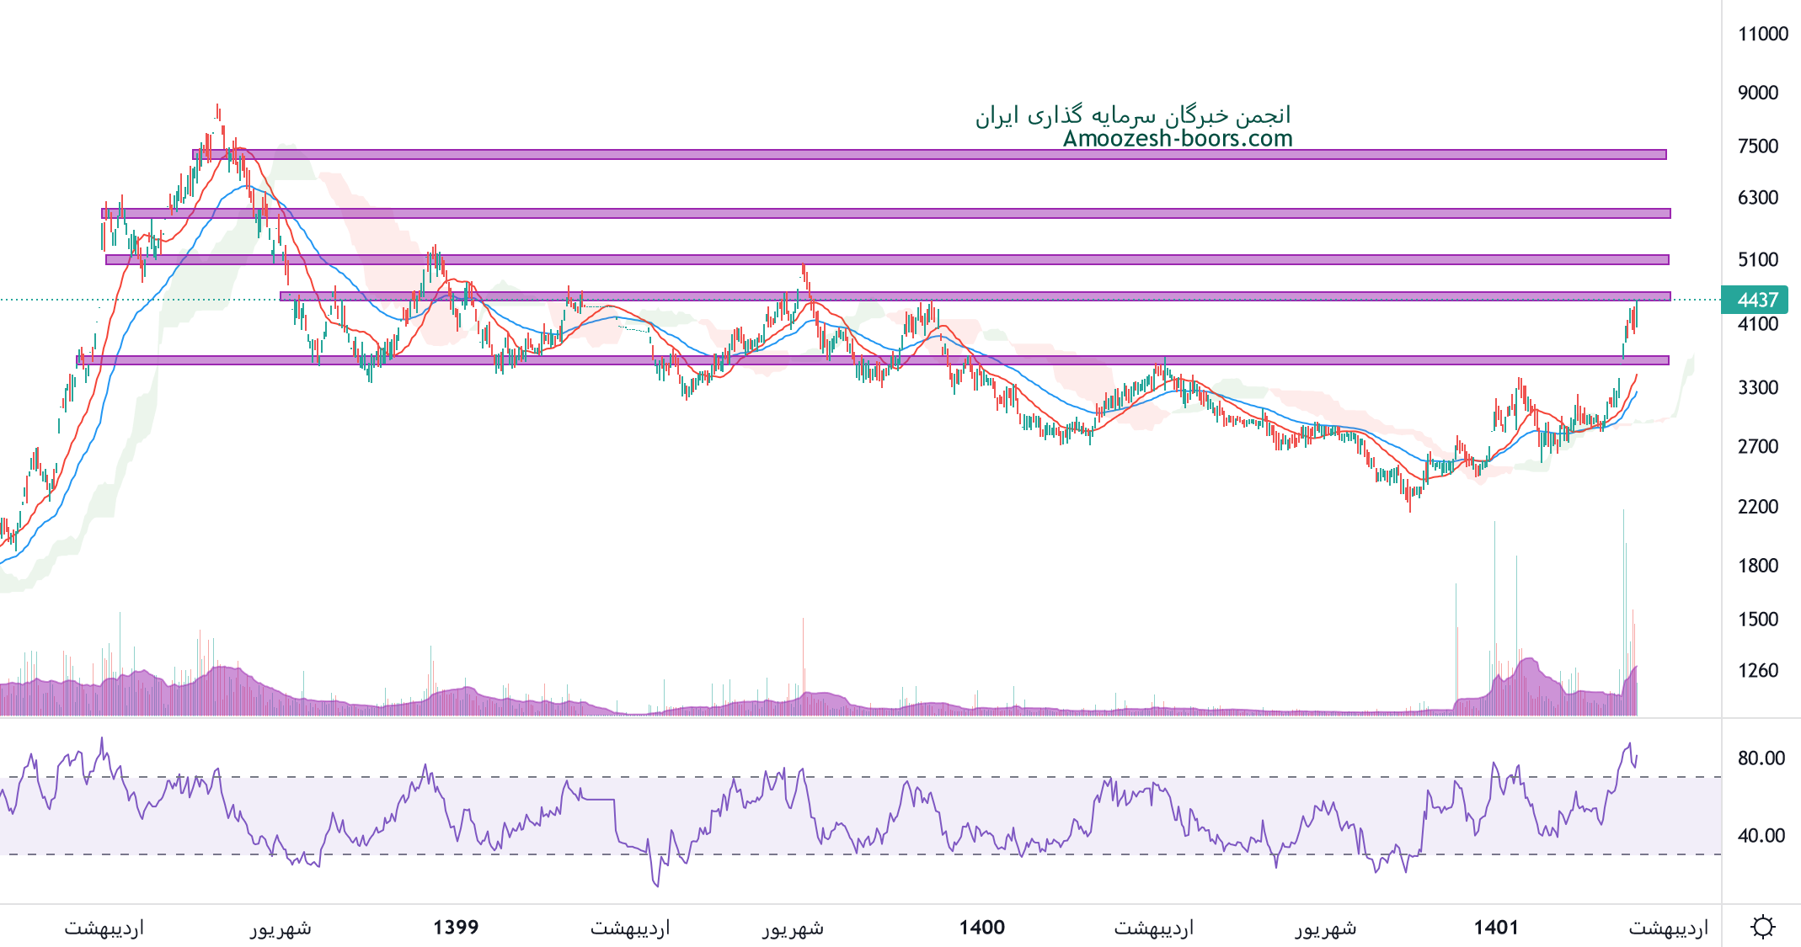Click the 2200 label on the price scale
Screen dimensions: 1801x947
click(x=1758, y=507)
